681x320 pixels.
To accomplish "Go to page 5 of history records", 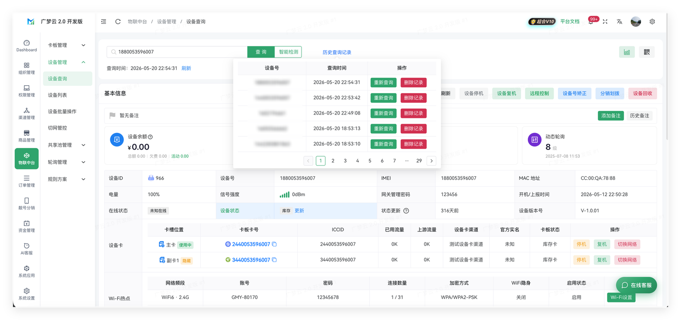I will (370, 161).
